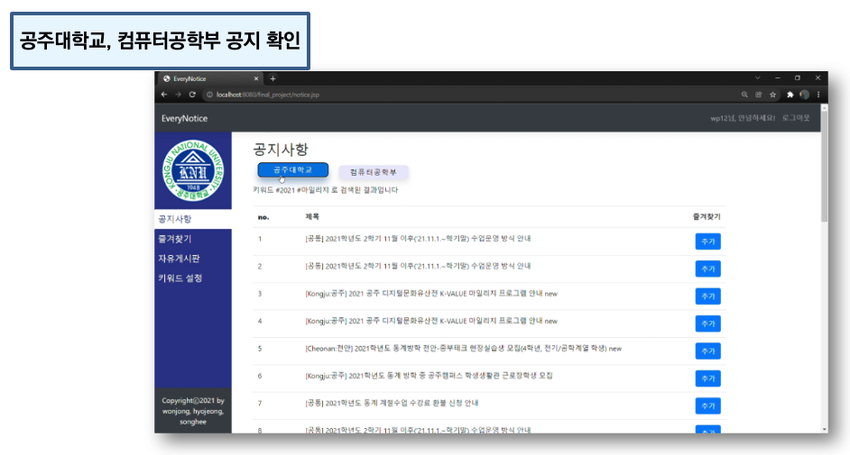This screenshot has width=850, height=455.
Task: Click 추가 favorite button for notice 6
Action: 708,378
